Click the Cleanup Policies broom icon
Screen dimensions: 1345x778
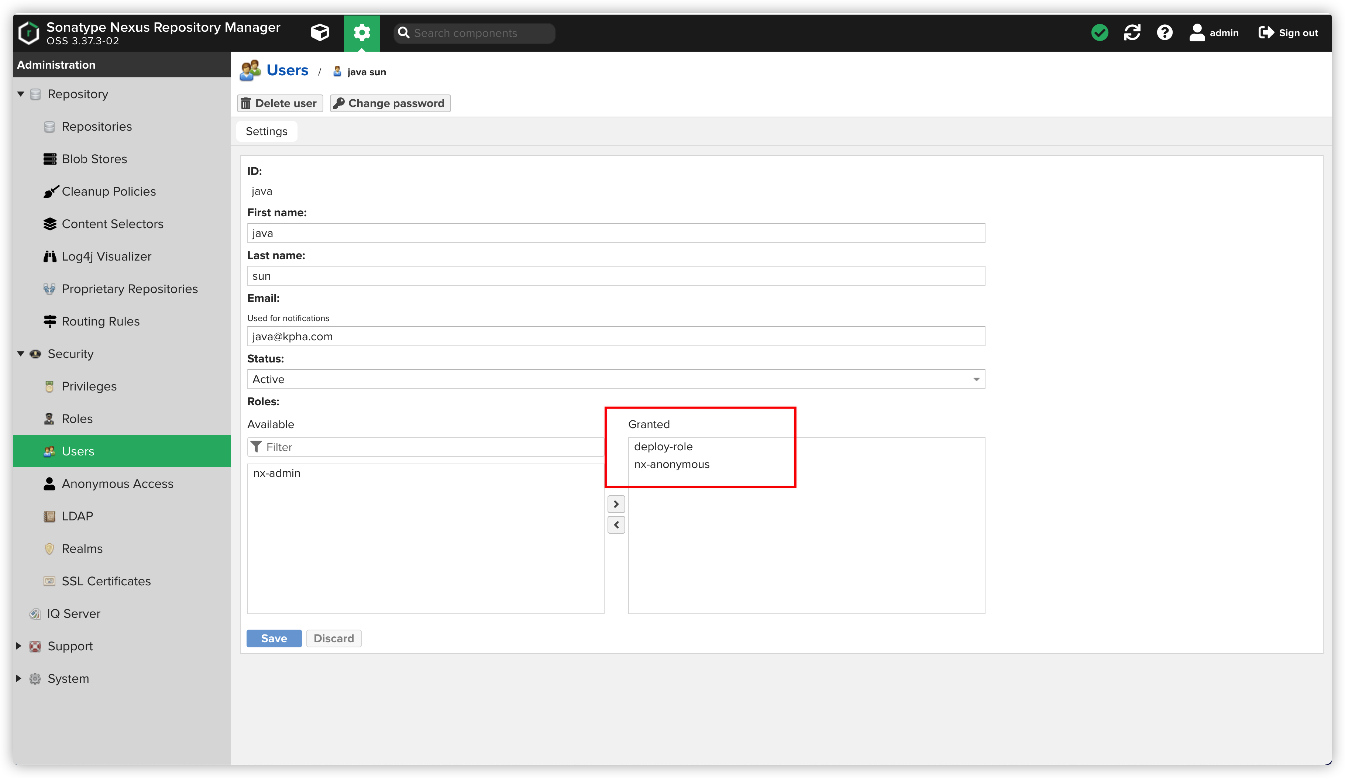coord(51,192)
